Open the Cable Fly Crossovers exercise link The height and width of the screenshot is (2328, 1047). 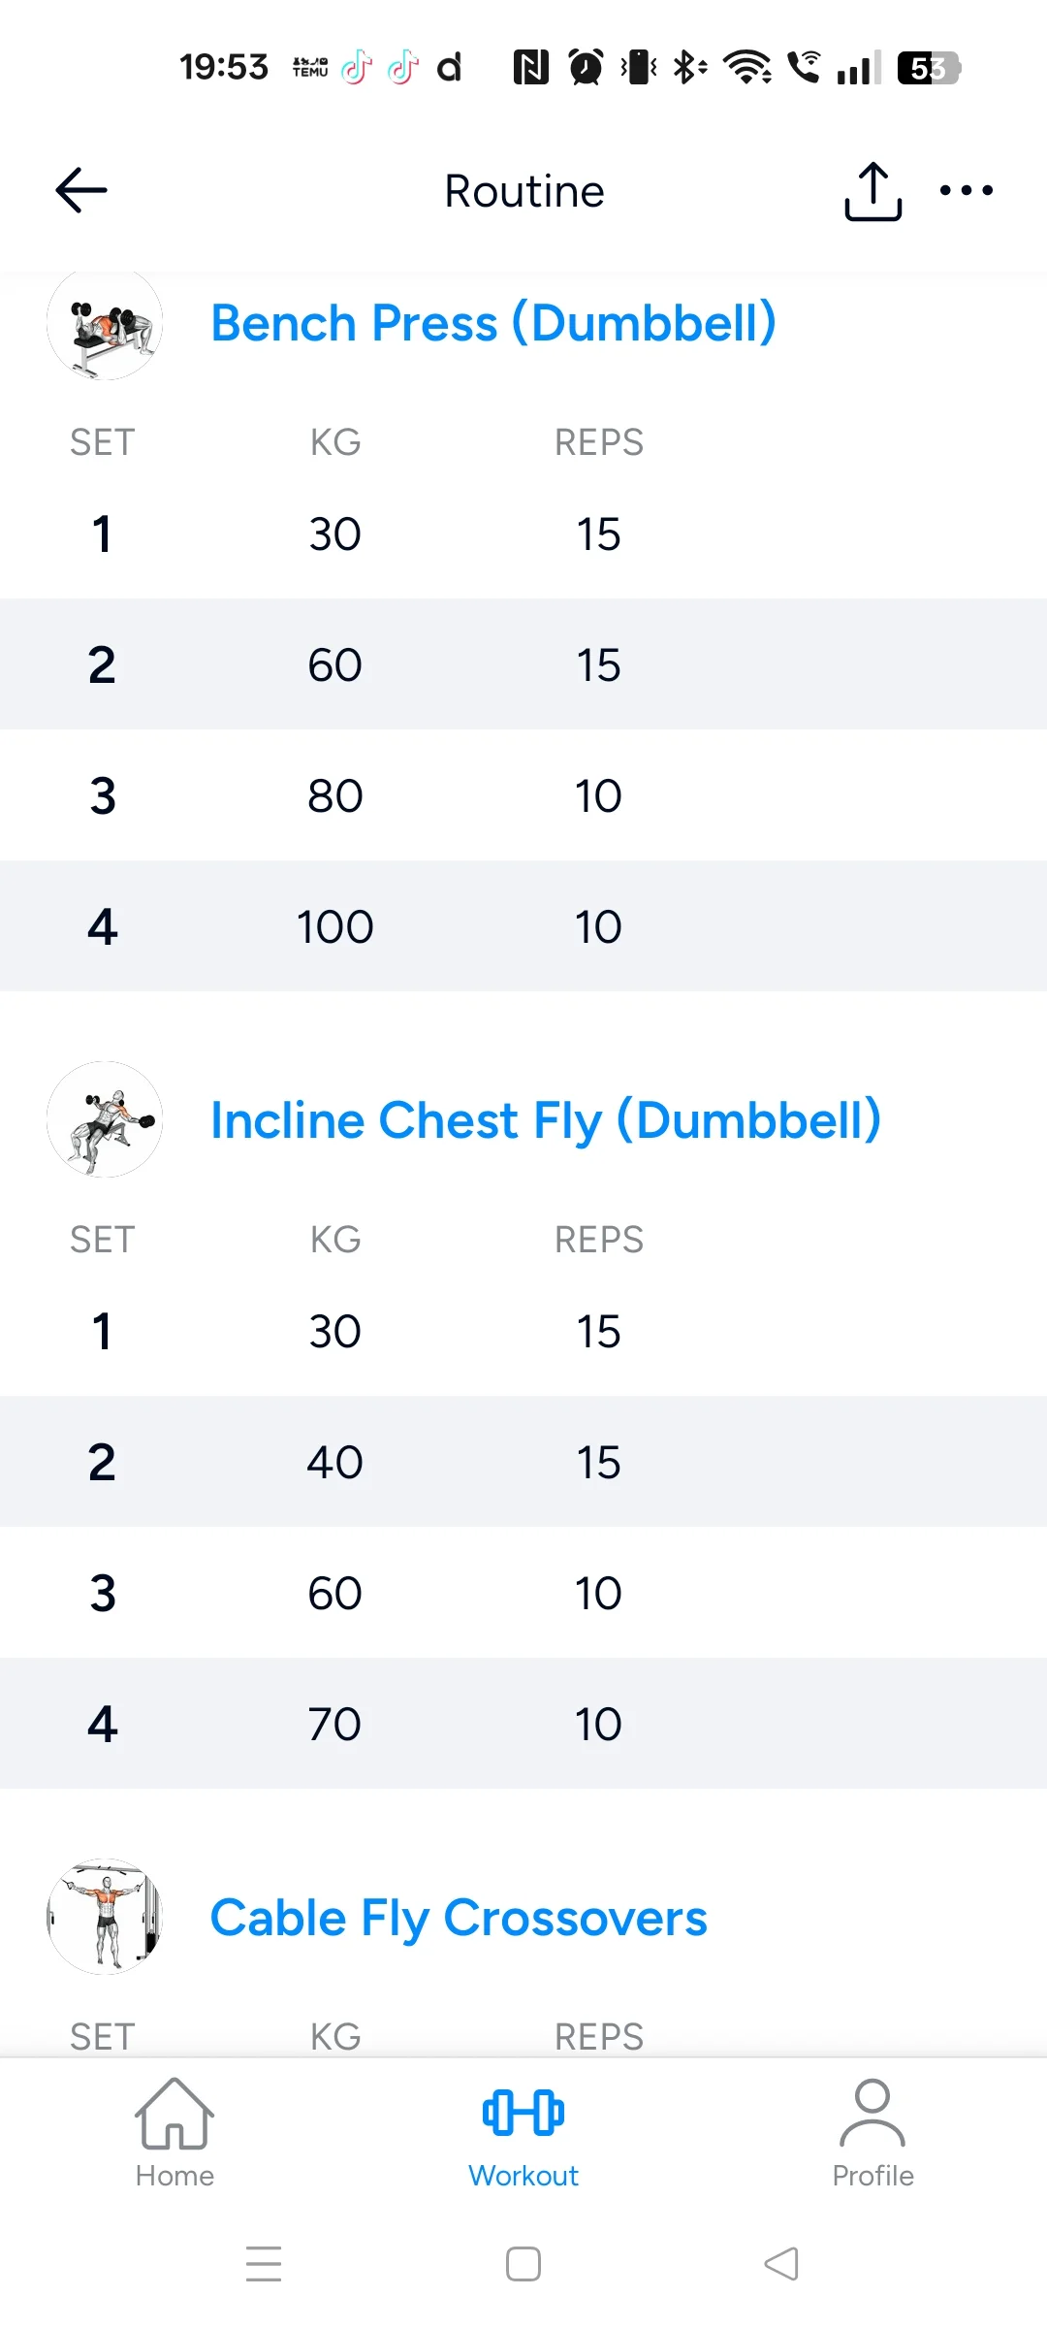[459, 1919]
